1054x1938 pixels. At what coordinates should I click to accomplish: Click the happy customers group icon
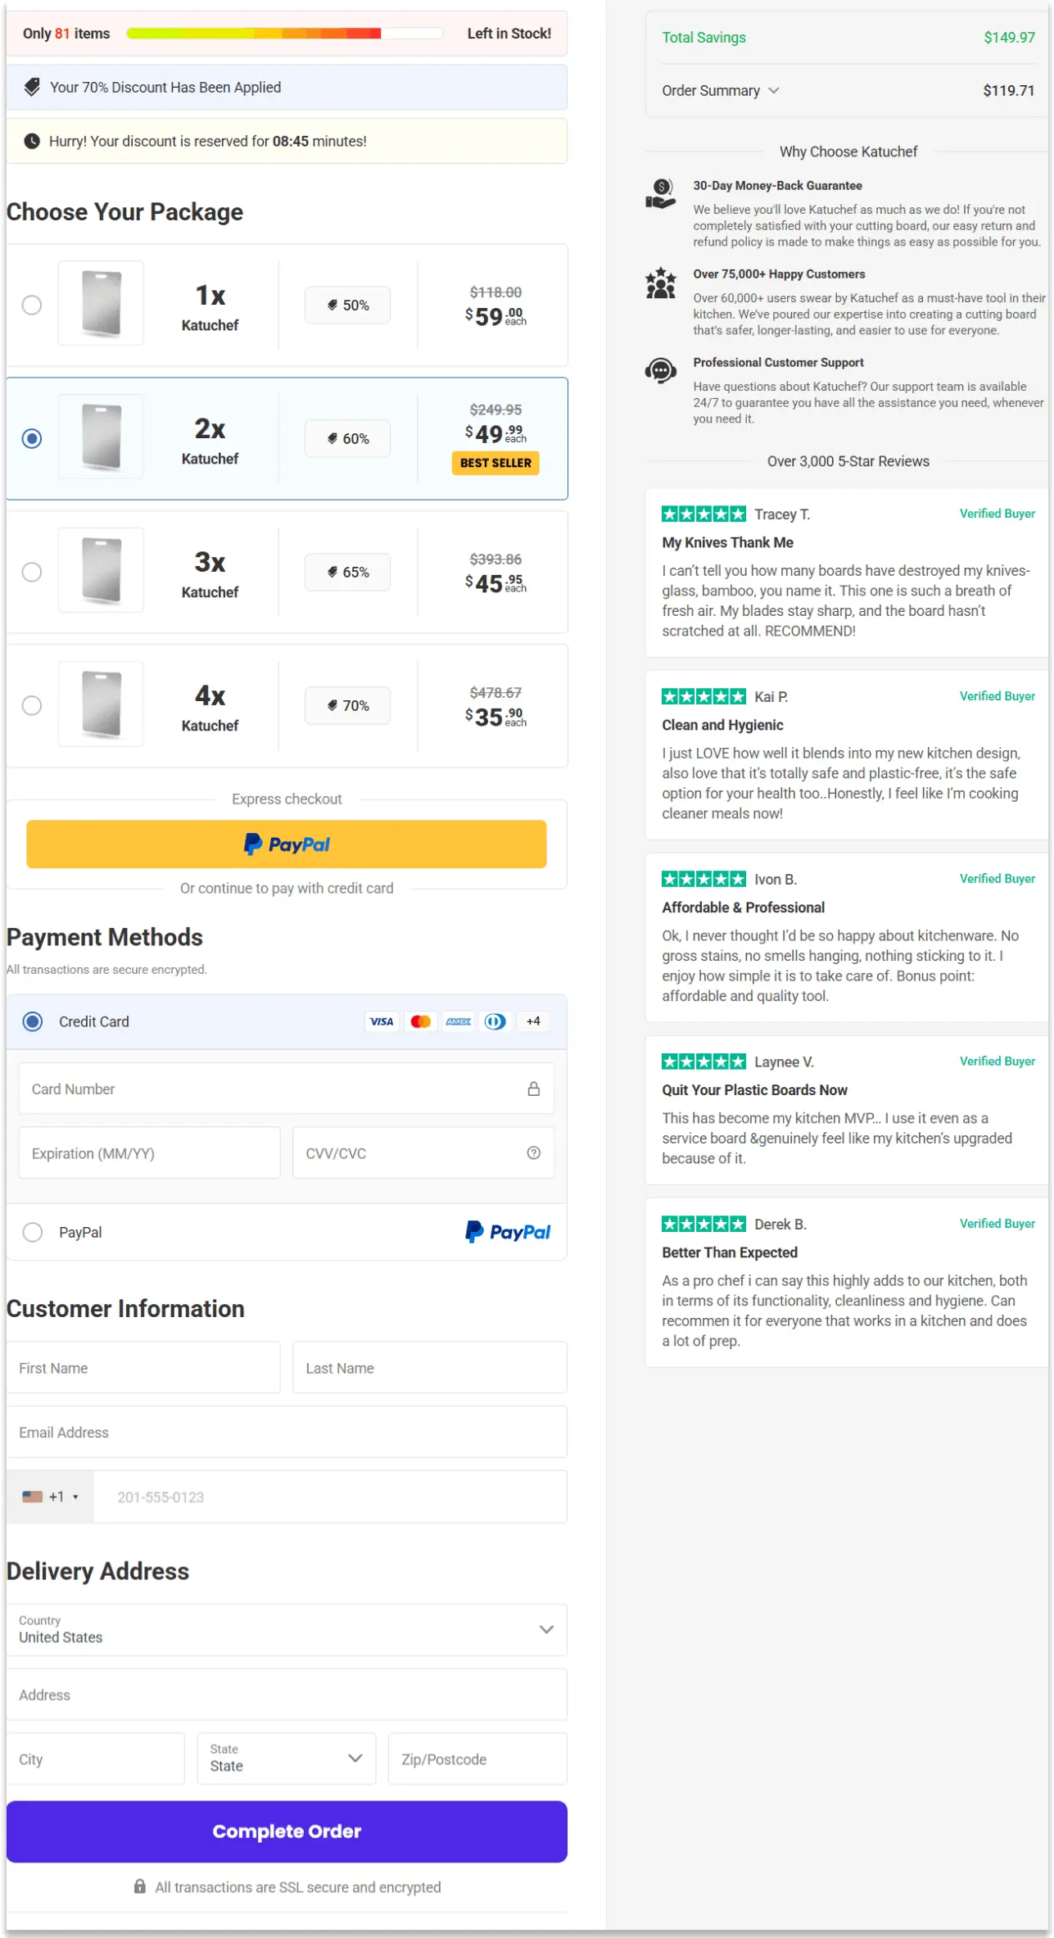[661, 283]
